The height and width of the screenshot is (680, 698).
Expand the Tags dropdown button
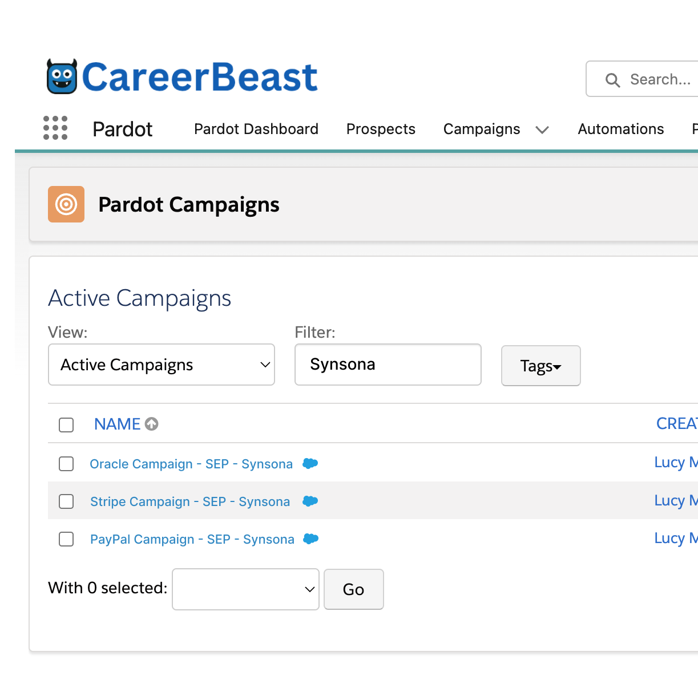click(540, 366)
